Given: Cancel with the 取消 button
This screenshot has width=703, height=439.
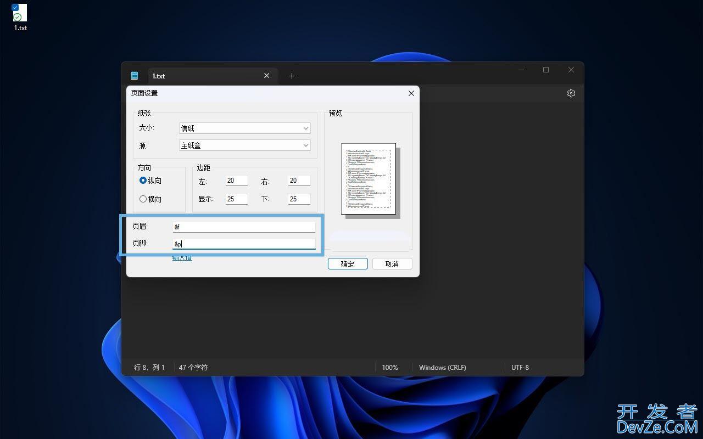Looking at the screenshot, I should pyautogui.click(x=392, y=264).
